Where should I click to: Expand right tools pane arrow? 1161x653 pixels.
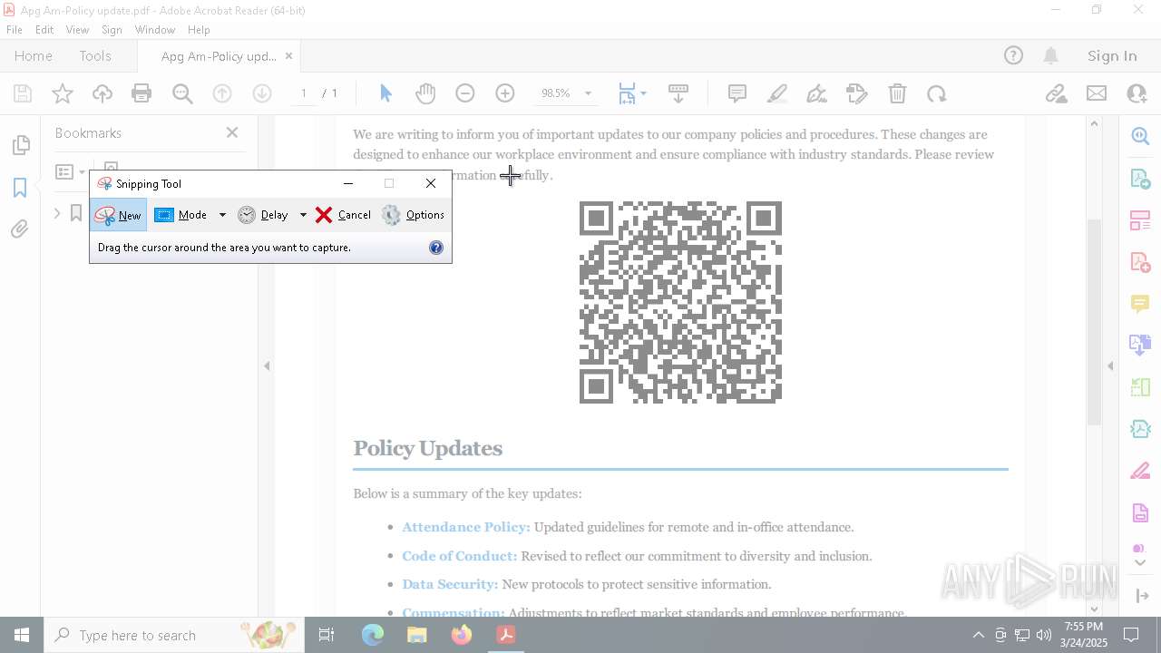[x=1110, y=365]
